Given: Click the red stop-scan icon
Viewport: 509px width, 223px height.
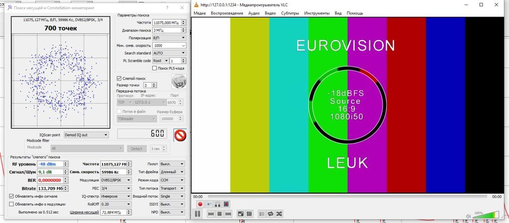Looking at the screenshot, I should click(x=179, y=135).
